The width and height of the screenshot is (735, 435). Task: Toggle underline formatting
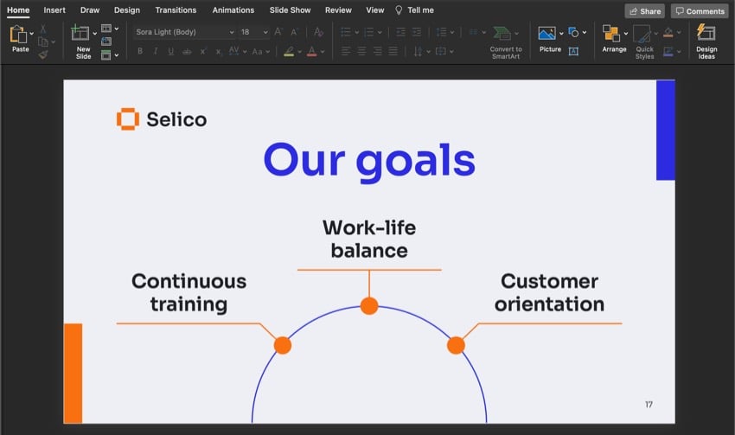(x=171, y=52)
